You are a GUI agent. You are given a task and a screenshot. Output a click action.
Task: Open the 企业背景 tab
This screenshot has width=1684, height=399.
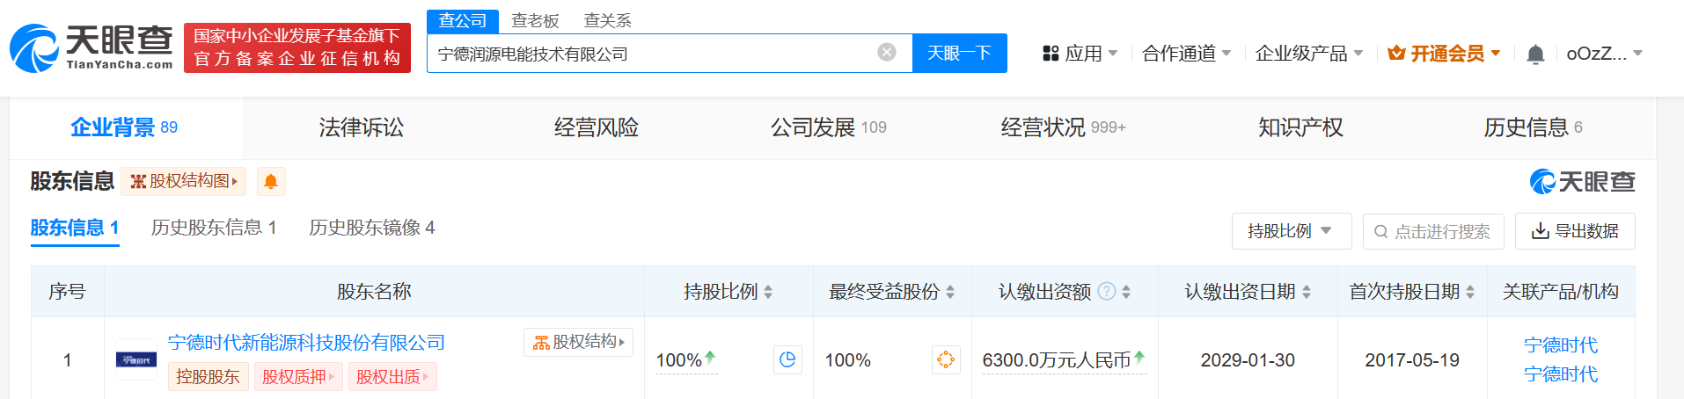(127, 128)
